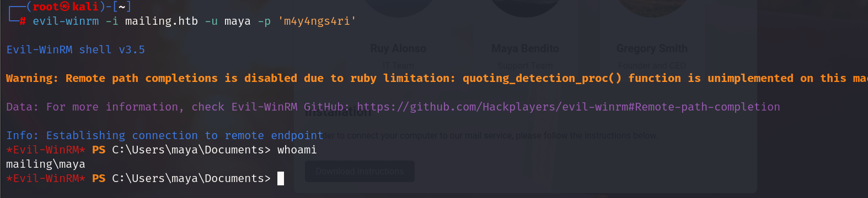Click the Evil-WinRM shell v3.5 banner
The height and width of the screenshot is (198, 868).
pos(76,50)
